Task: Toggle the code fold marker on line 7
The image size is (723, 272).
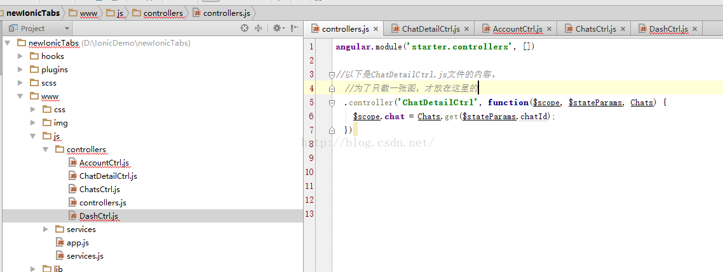Action: [x=332, y=130]
